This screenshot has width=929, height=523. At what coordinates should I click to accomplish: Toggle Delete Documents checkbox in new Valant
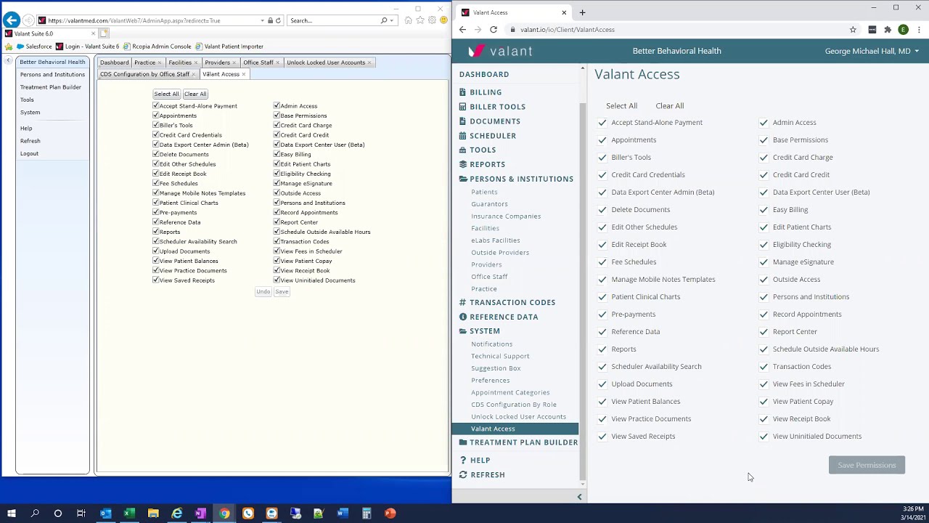(602, 210)
